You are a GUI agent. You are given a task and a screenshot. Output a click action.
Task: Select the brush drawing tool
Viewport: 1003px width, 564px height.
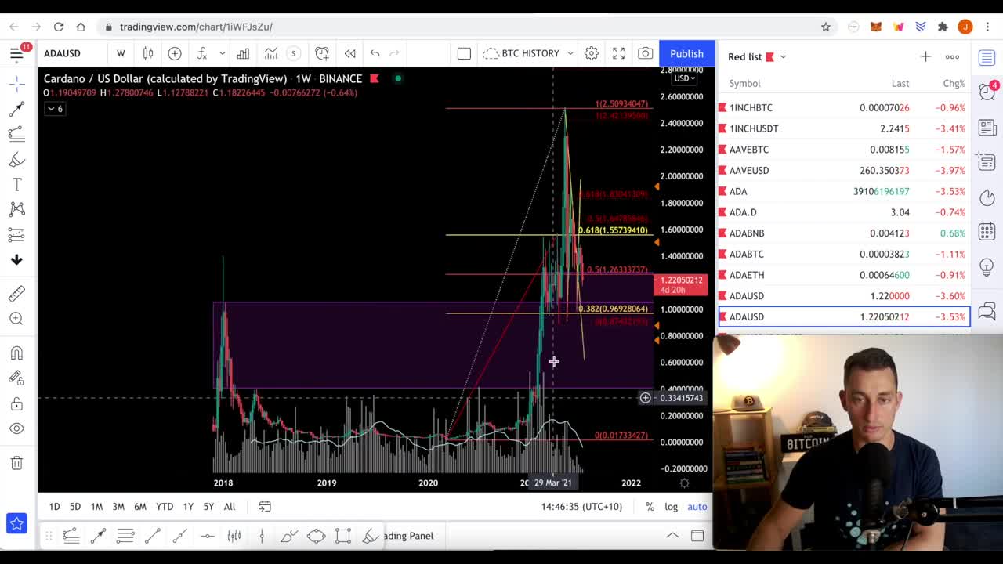click(16, 160)
